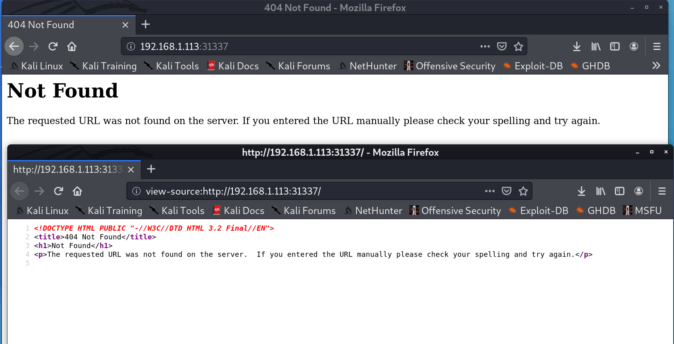The image size is (674, 344).
Task: Click the home icon in the top window
Action: (72, 46)
